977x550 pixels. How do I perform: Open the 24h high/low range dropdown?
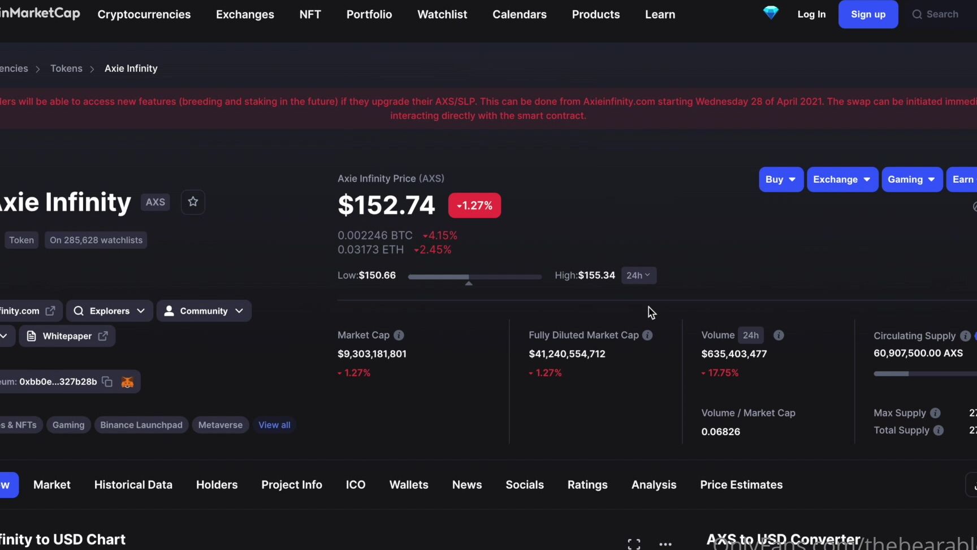(638, 276)
